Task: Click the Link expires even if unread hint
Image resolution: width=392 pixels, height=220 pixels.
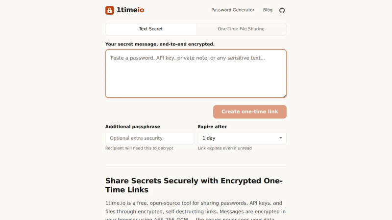Action: point(225,148)
